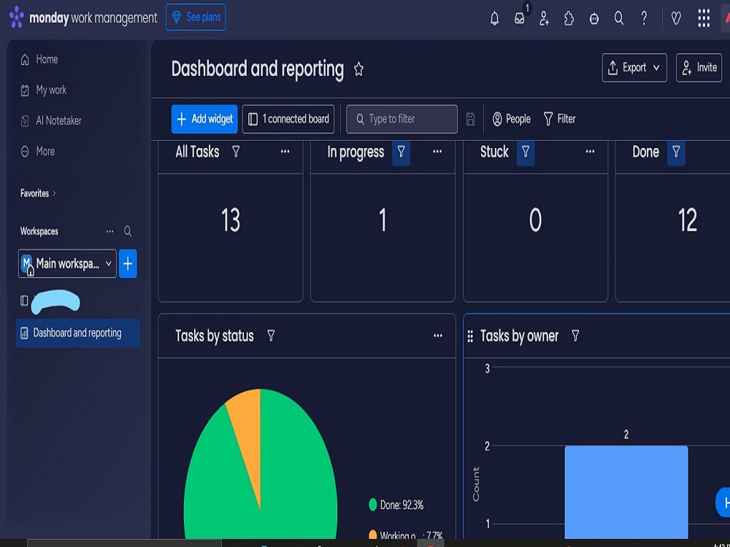Image resolution: width=730 pixels, height=547 pixels.
Task: Click the Invite button
Action: [699, 68]
